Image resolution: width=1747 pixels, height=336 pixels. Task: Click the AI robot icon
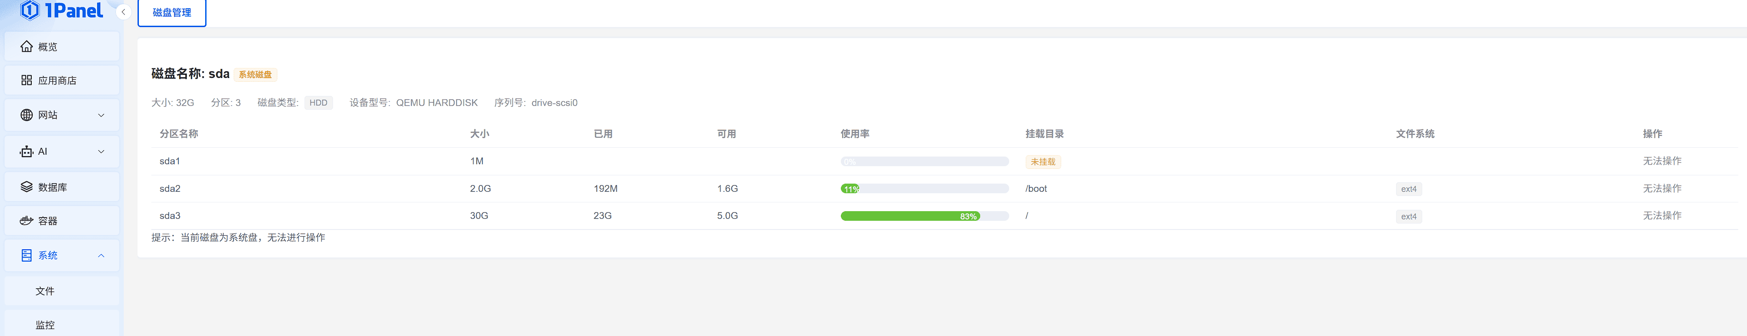pyautogui.click(x=27, y=152)
